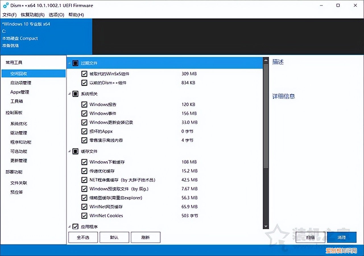Viewport: 364px width, 256px height.
Task: Click the list scrollbar down arrow
Action: (x=266, y=226)
